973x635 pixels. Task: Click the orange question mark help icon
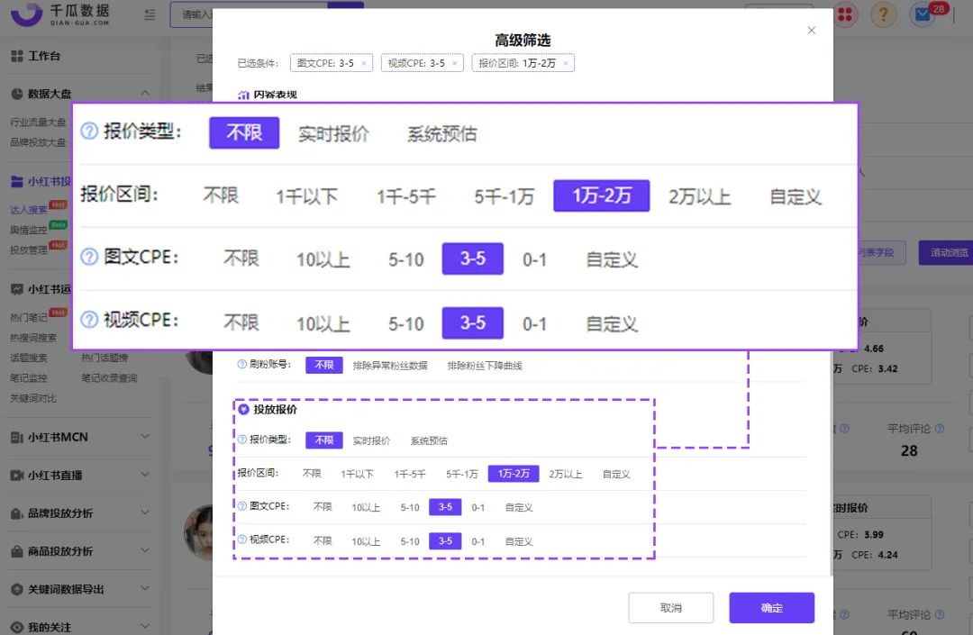pyautogui.click(x=884, y=14)
